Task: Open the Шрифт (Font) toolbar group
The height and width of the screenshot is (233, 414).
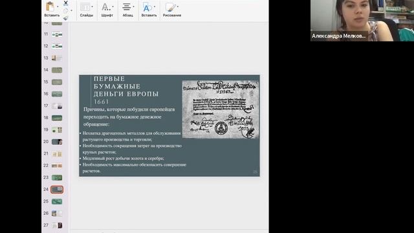Action: point(107,10)
